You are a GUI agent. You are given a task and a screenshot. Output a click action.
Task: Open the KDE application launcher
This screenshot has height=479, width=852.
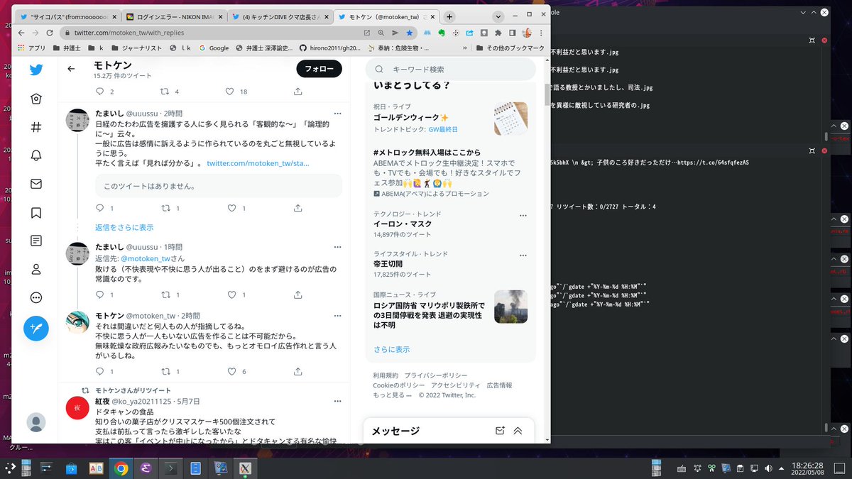(x=10, y=468)
